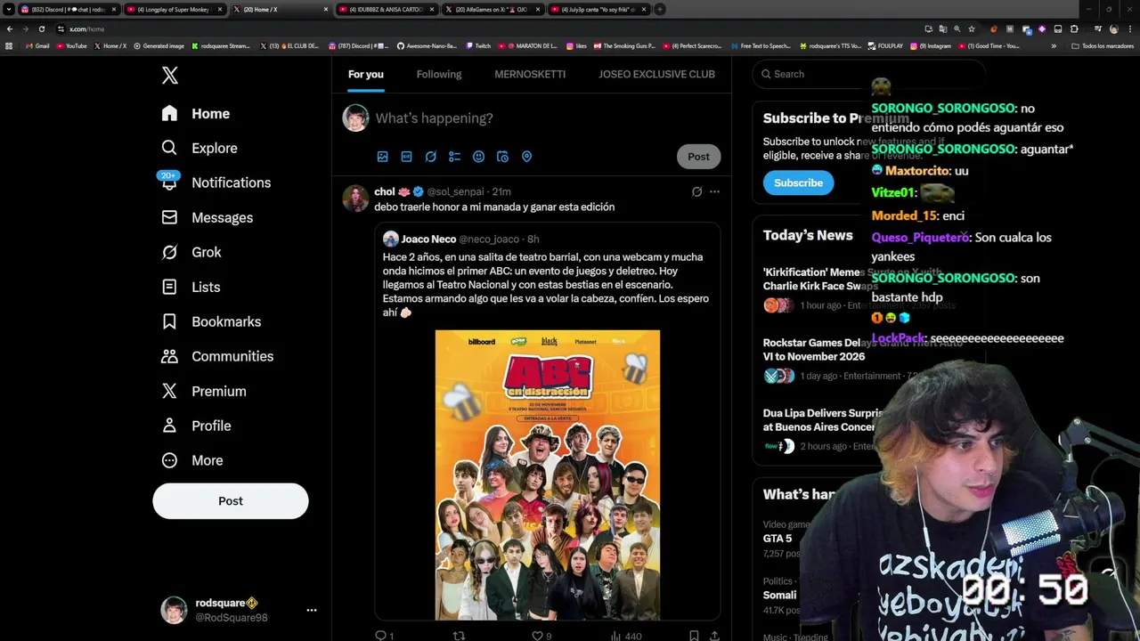Image resolution: width=1140 pixels, height=641 pixels.
Task: Open Home in the sidebar
Action: point(196,114)
